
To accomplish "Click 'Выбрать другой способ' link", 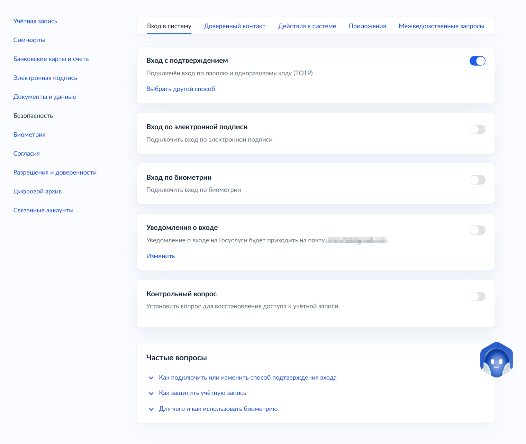I will [x=181, y=89].
